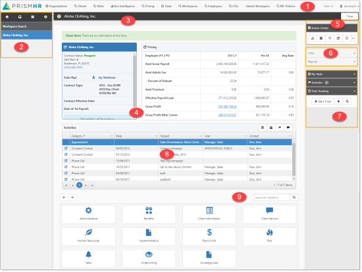Click the Start Timer button
Image resolution: width=362 pixels, height=272 pixels.
[323, 101]
